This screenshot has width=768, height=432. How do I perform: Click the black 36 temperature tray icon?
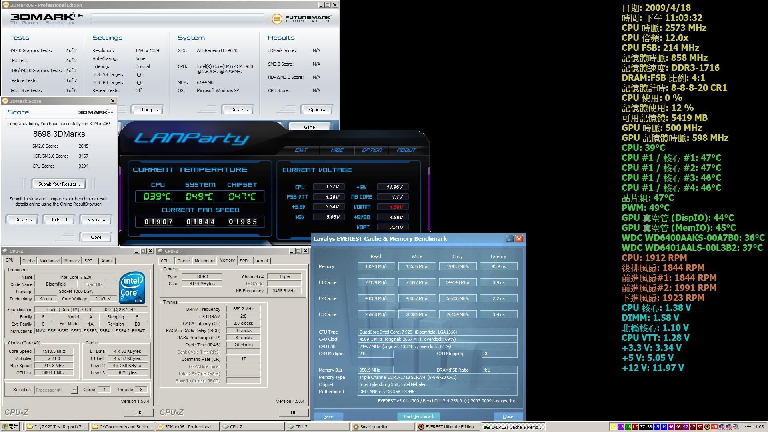click(x=650, y=427)
